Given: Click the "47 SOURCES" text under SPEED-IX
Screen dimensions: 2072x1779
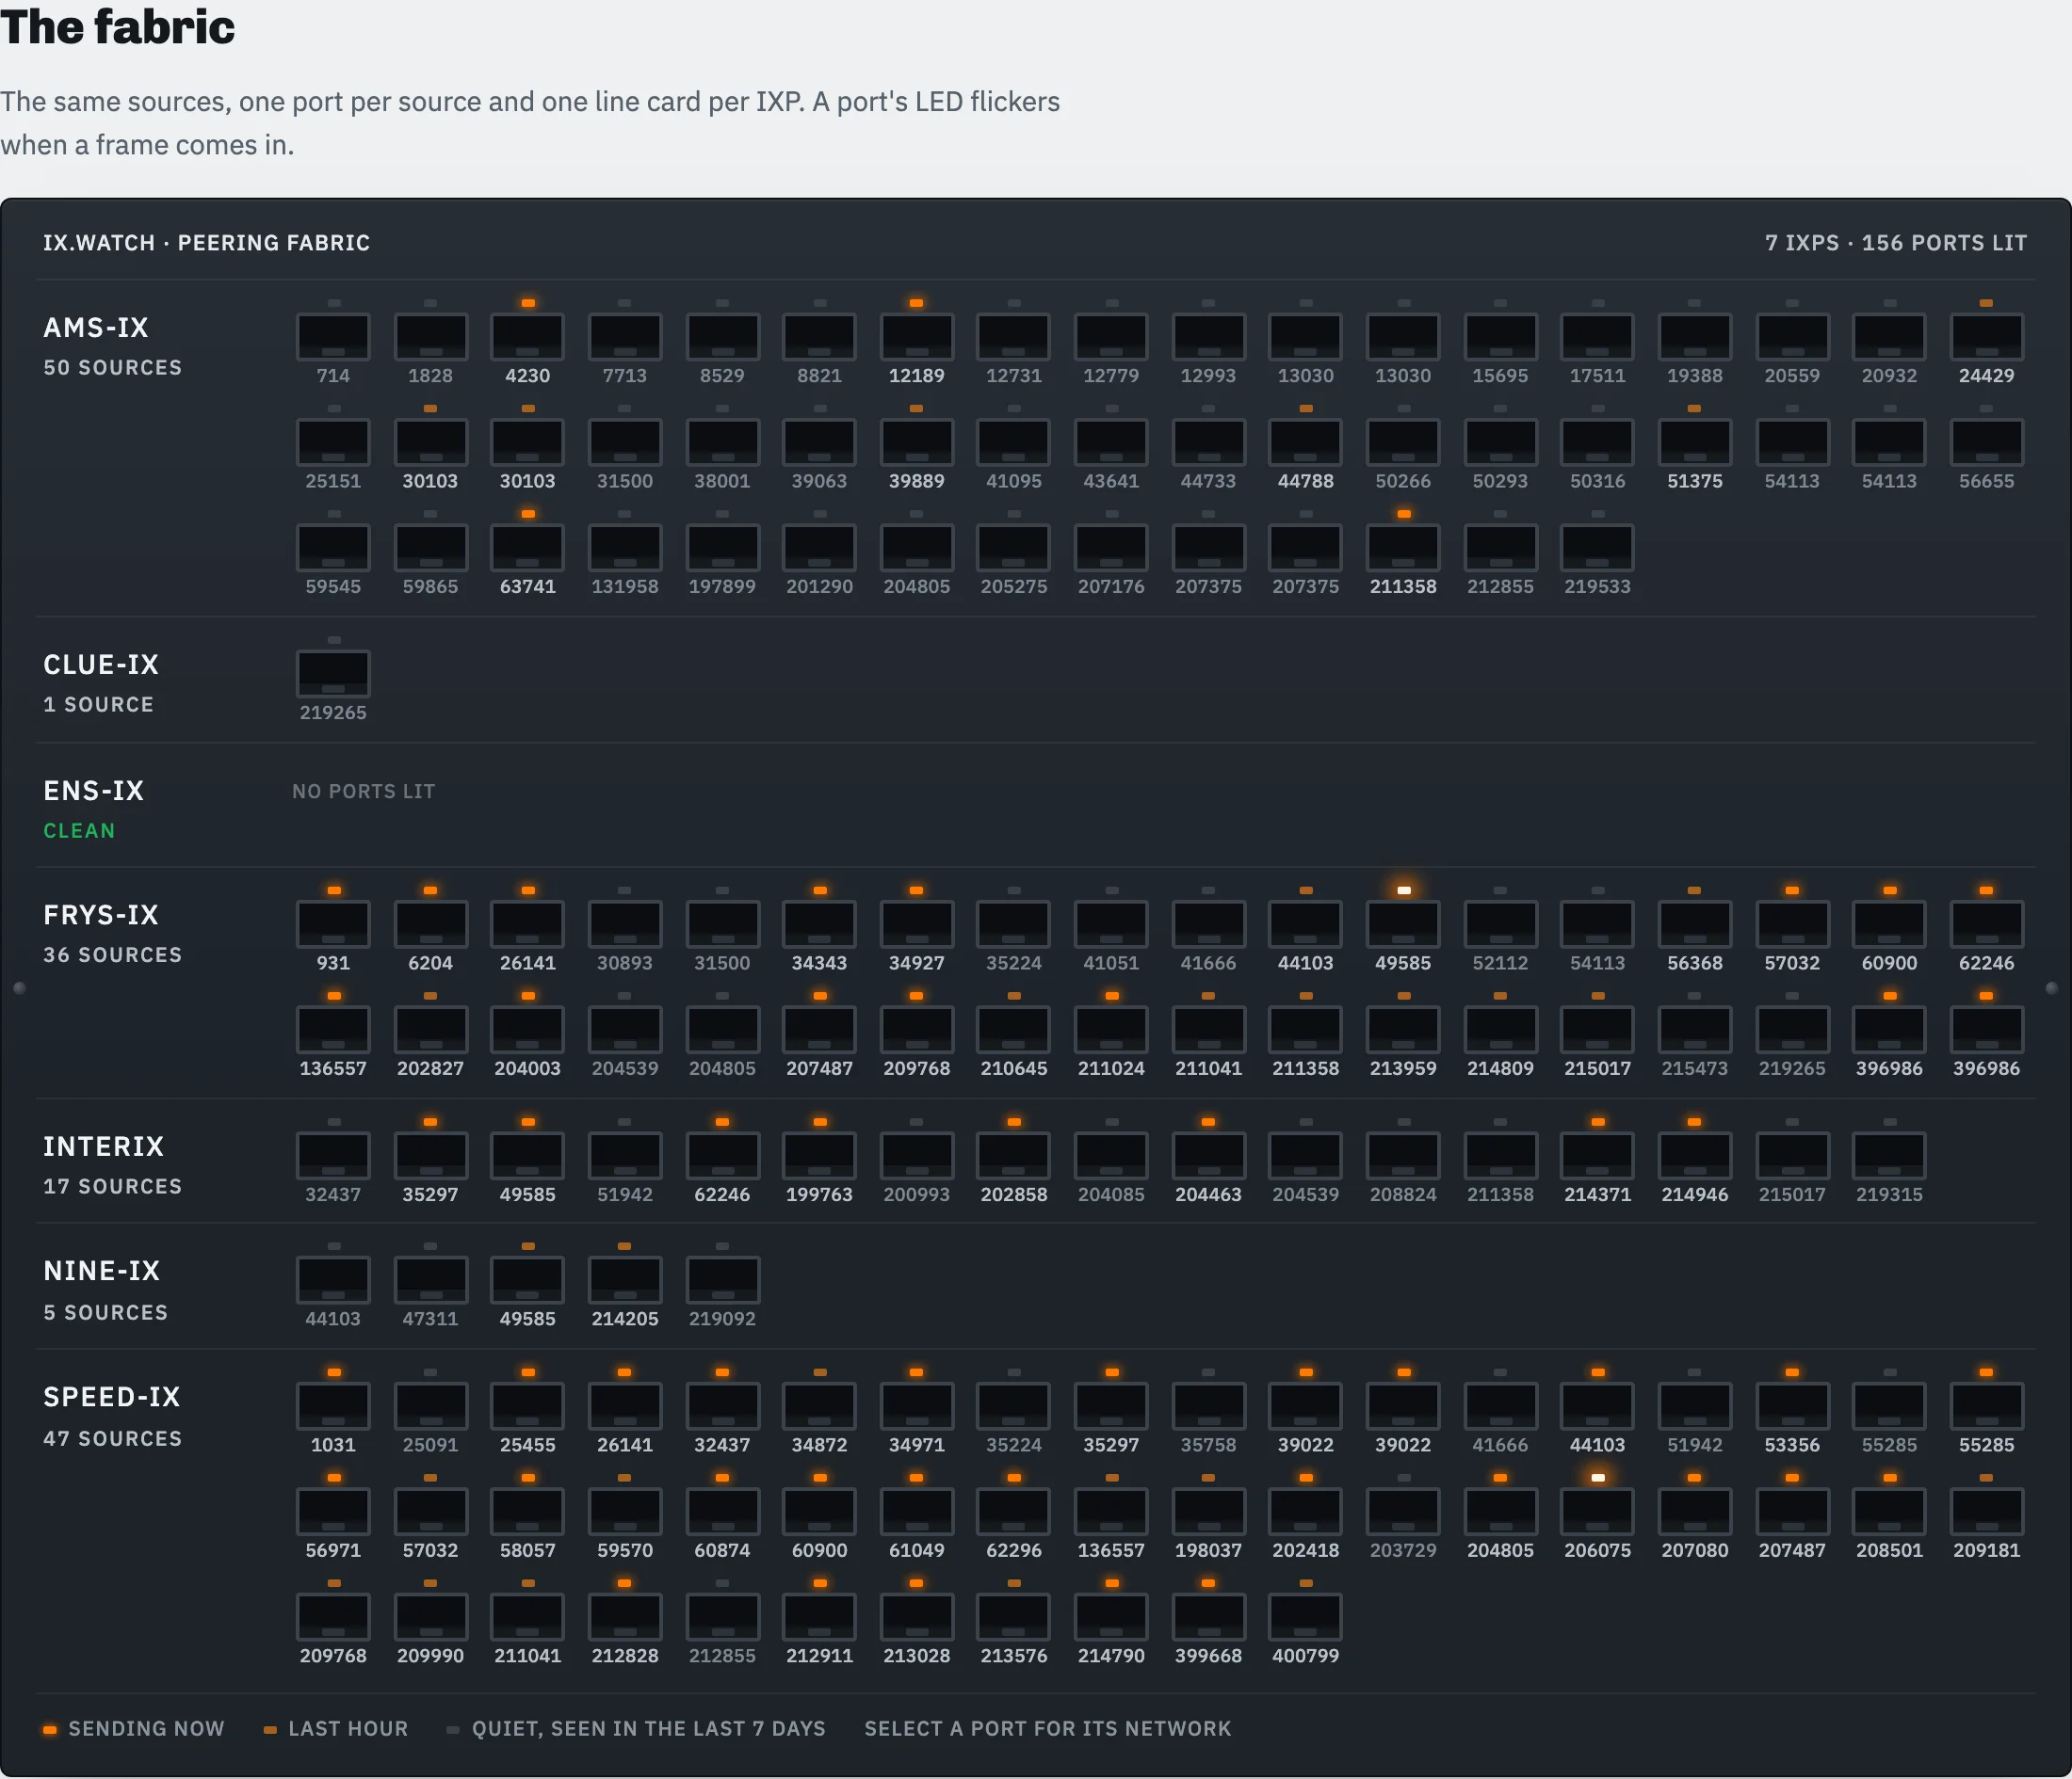Looking at the screenshot, I should (x=112, y=1439).
